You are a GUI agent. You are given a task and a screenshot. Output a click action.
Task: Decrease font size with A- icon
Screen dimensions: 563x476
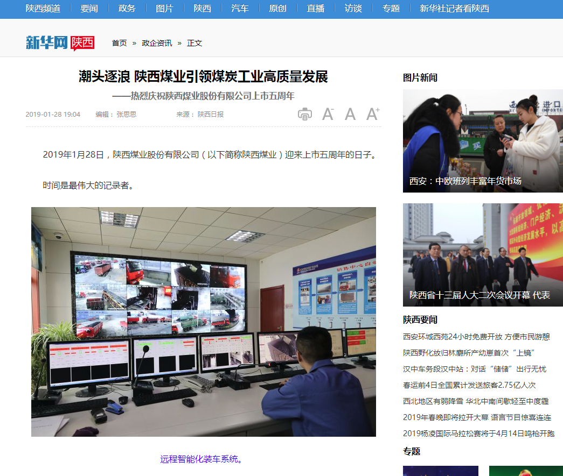click(328, 114)
